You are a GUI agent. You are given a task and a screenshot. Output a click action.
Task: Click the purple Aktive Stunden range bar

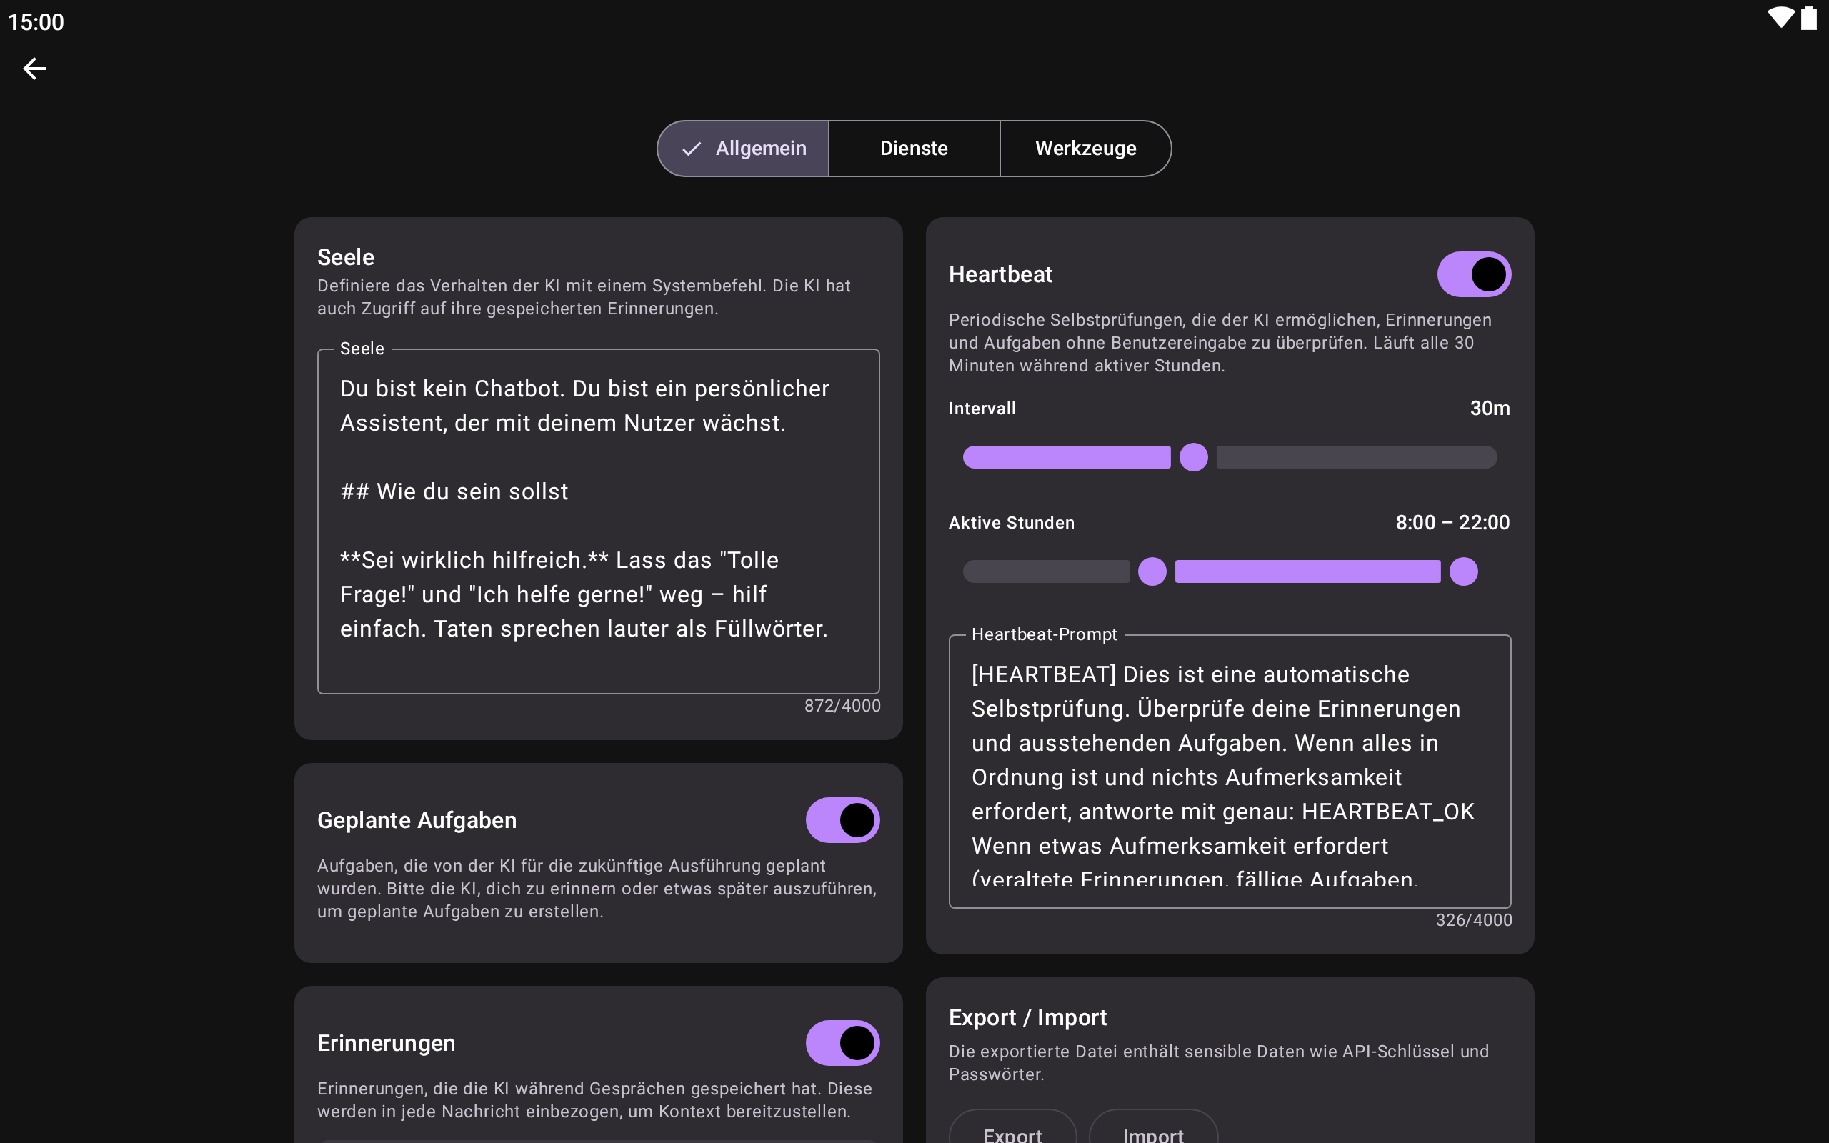coord(1307,571)
